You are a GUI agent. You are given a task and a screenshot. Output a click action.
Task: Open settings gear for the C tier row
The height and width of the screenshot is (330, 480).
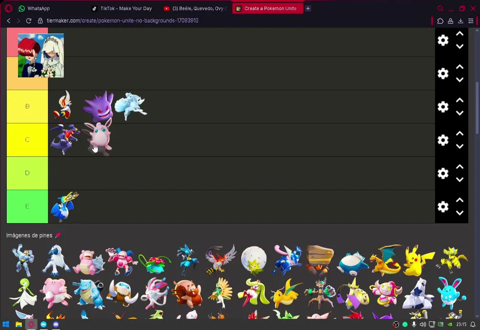(x=443, y=140)
